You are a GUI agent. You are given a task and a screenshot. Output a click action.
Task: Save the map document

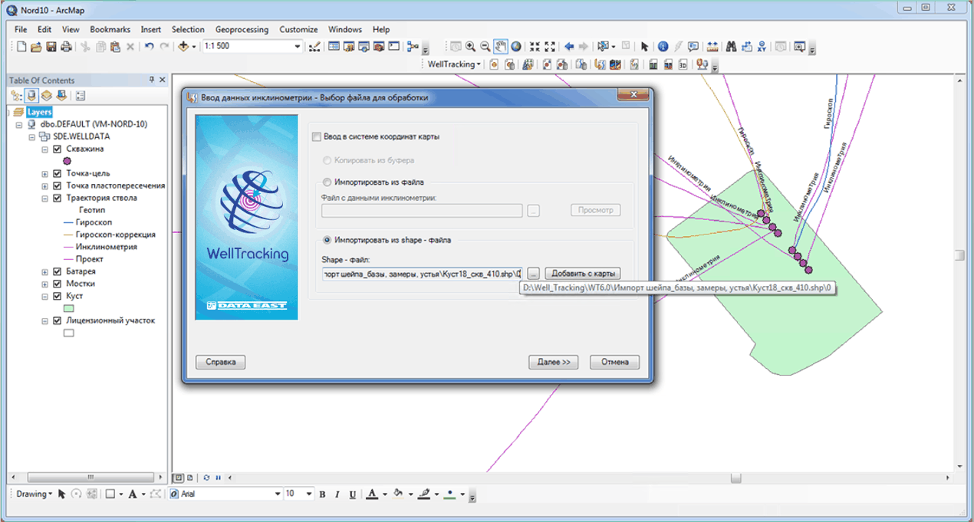point(51,47)
